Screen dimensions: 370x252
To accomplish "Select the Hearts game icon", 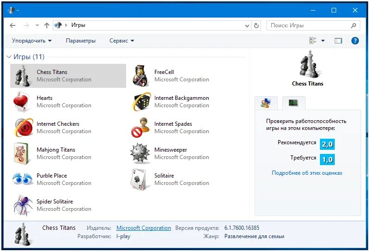I will click(x=22, y=102).
